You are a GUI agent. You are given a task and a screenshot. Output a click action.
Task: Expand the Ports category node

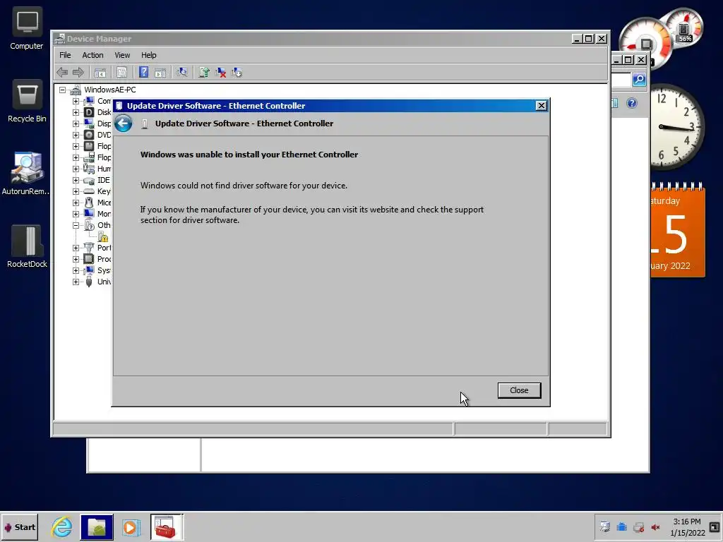(76, 248)
